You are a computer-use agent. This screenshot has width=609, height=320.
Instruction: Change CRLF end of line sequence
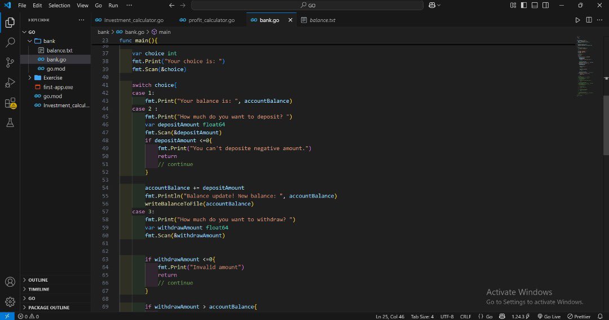point(465,317)
